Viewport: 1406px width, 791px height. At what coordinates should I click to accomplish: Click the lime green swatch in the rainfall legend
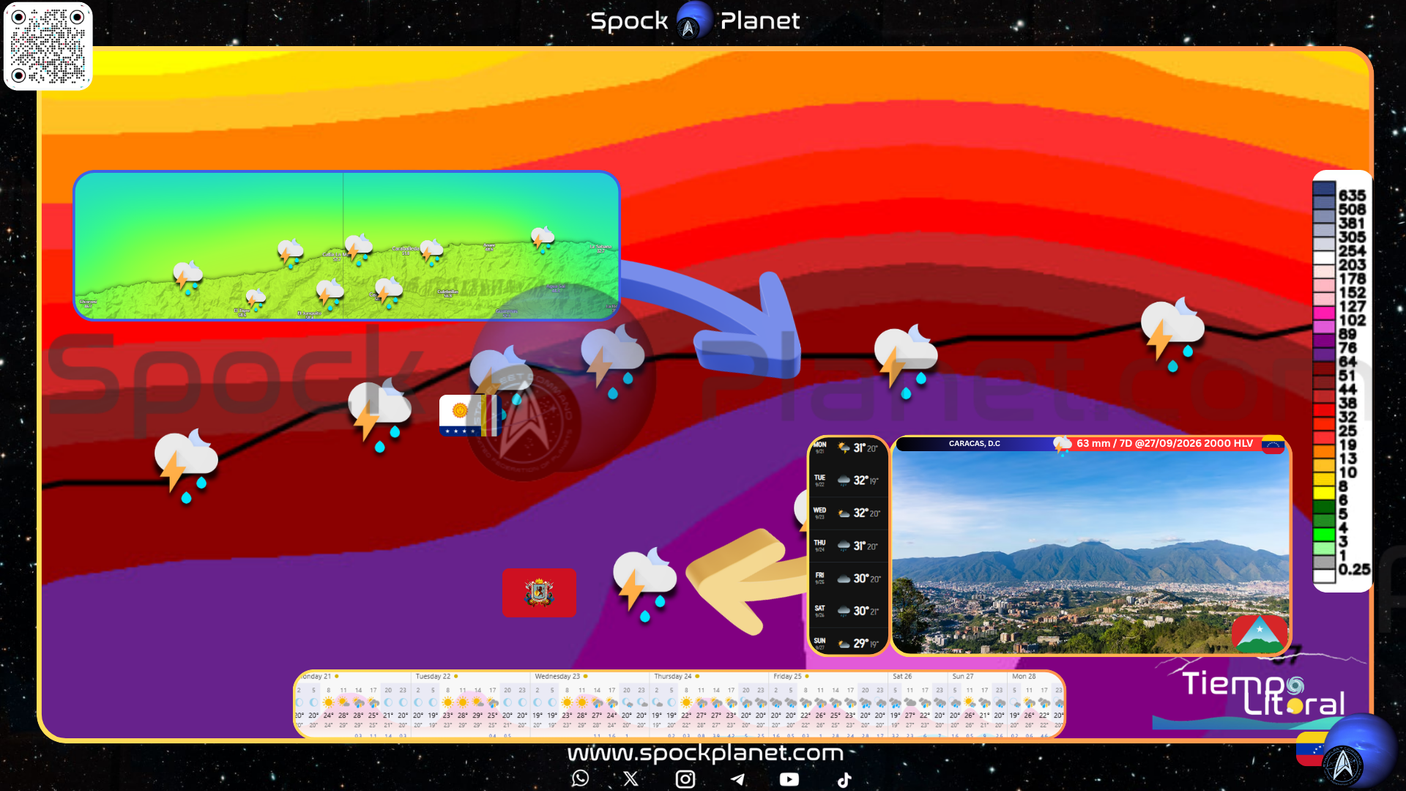1324,535
